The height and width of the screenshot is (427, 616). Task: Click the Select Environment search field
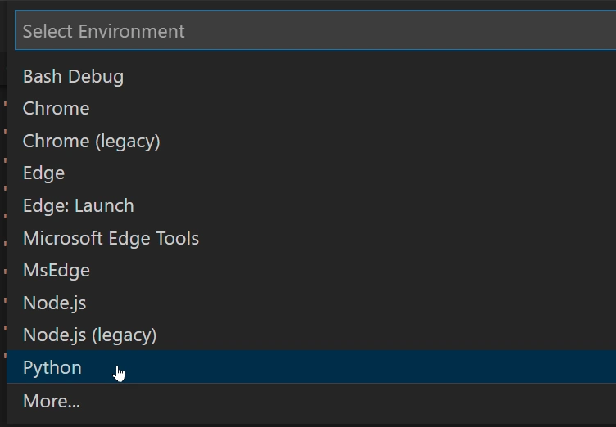coord(315,31)
